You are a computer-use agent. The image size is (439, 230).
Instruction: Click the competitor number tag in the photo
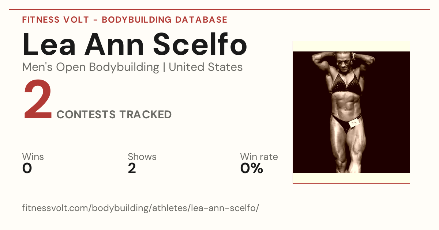(x=354, y=124)
